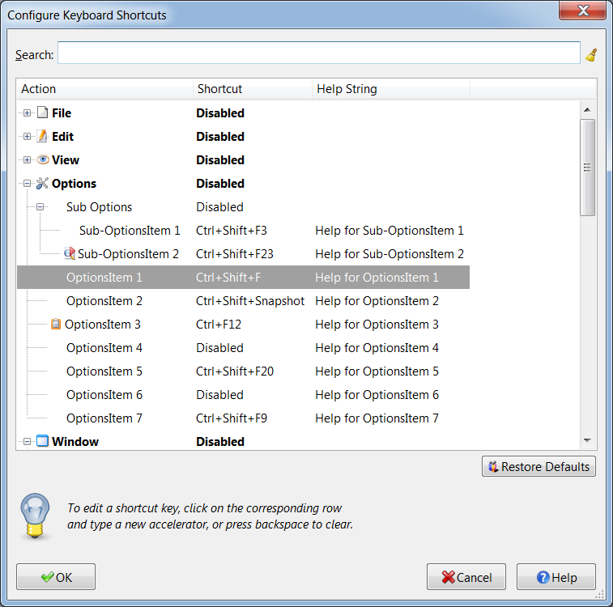
Task: Focus the Search input field
Action: (x=318, y=53)
